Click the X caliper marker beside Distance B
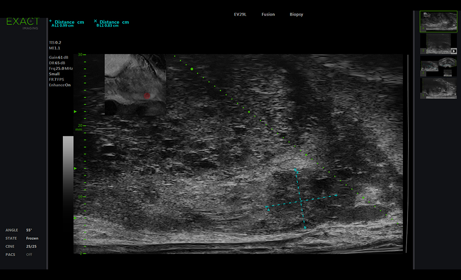Image resolution: width=461 pixels, height=280 pixels. pos(95,21)
